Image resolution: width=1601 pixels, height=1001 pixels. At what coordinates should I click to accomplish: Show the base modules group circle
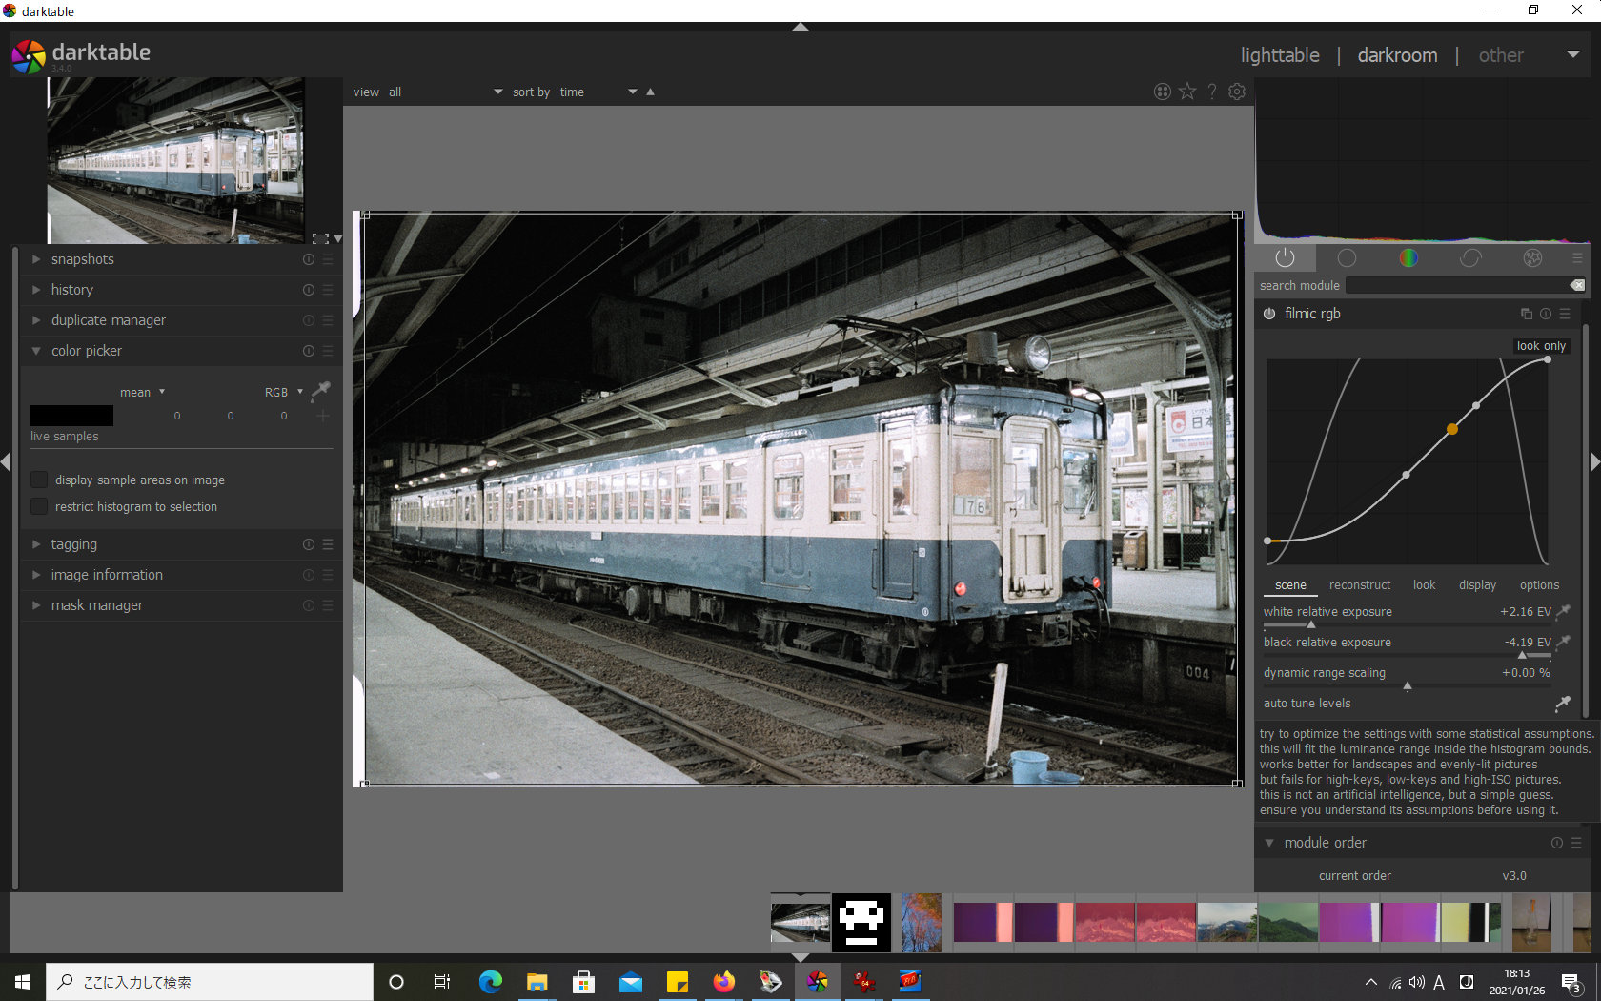1347,258
